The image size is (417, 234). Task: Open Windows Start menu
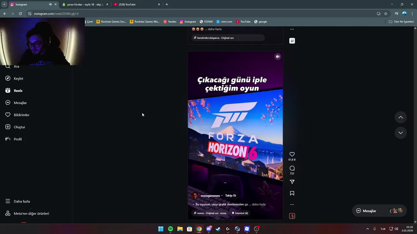(x=161, y=229)
